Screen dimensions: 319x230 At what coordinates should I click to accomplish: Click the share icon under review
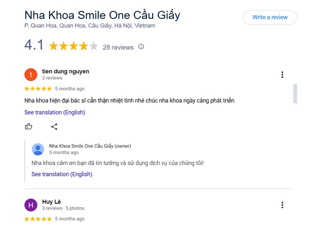pos(54,126)
